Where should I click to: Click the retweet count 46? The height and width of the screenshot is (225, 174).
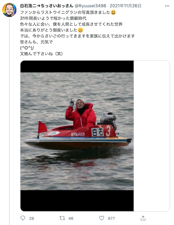point(71,218)
